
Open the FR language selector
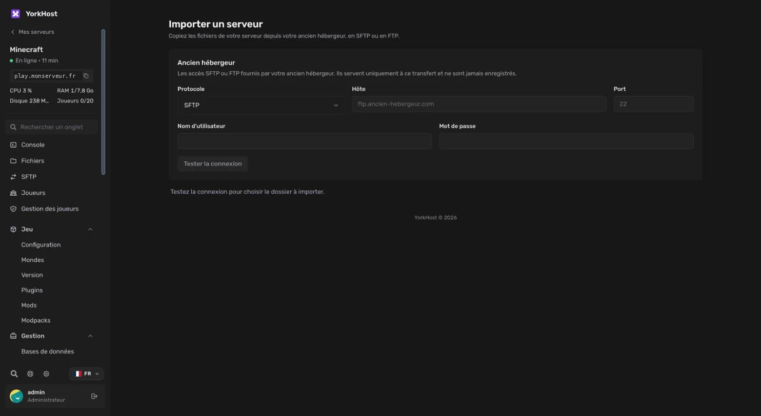(x=86, y=374)
